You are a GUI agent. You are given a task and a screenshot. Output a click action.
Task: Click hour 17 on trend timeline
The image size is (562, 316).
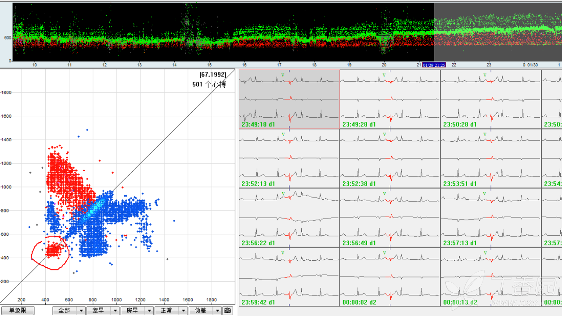tap(279, 65)
